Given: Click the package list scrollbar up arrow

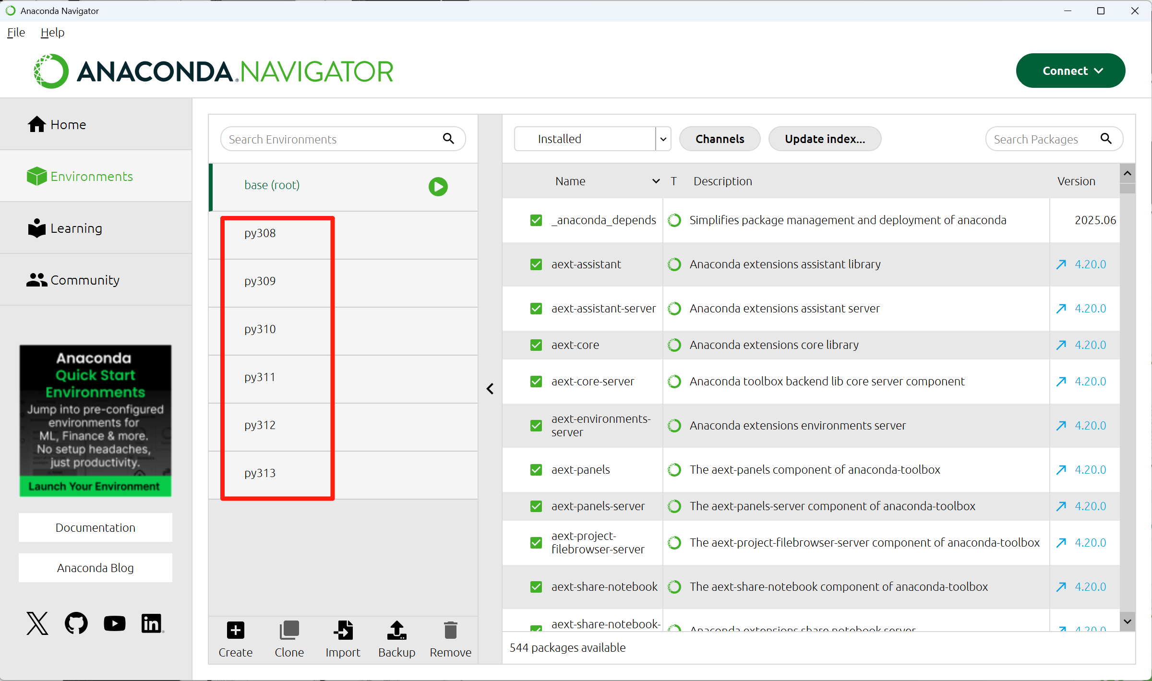Looking at the screenshot, I should (1128, 173).
